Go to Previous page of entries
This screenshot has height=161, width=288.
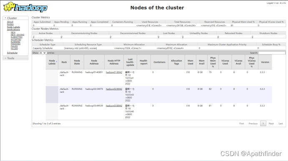coord(253,124)
